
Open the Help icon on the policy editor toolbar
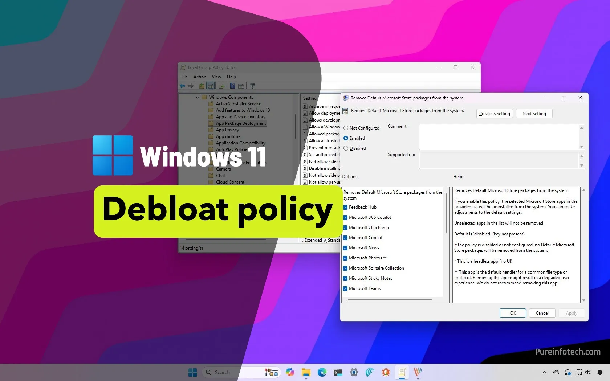point(232,86)
